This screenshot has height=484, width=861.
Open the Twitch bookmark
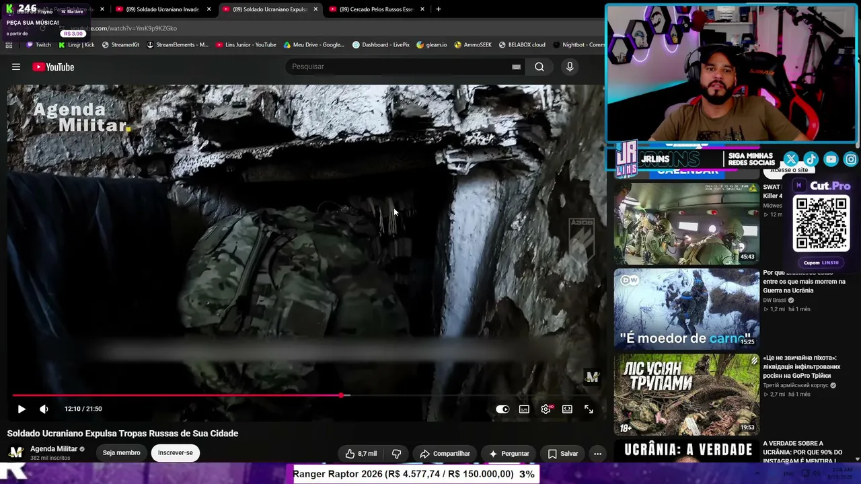point(38,45)
